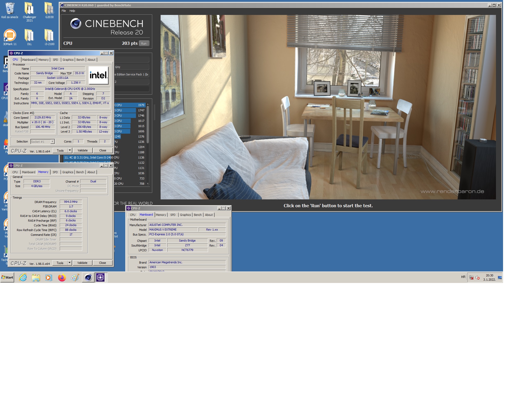Click Close in memory CPU-Z window

102,263
